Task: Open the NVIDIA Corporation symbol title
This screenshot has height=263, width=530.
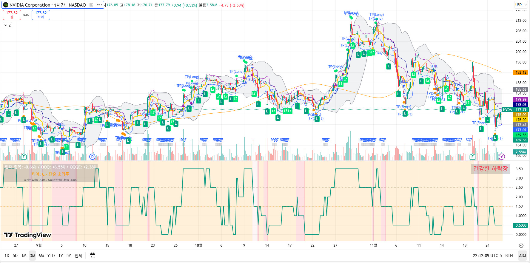Action: pos(47,5)
